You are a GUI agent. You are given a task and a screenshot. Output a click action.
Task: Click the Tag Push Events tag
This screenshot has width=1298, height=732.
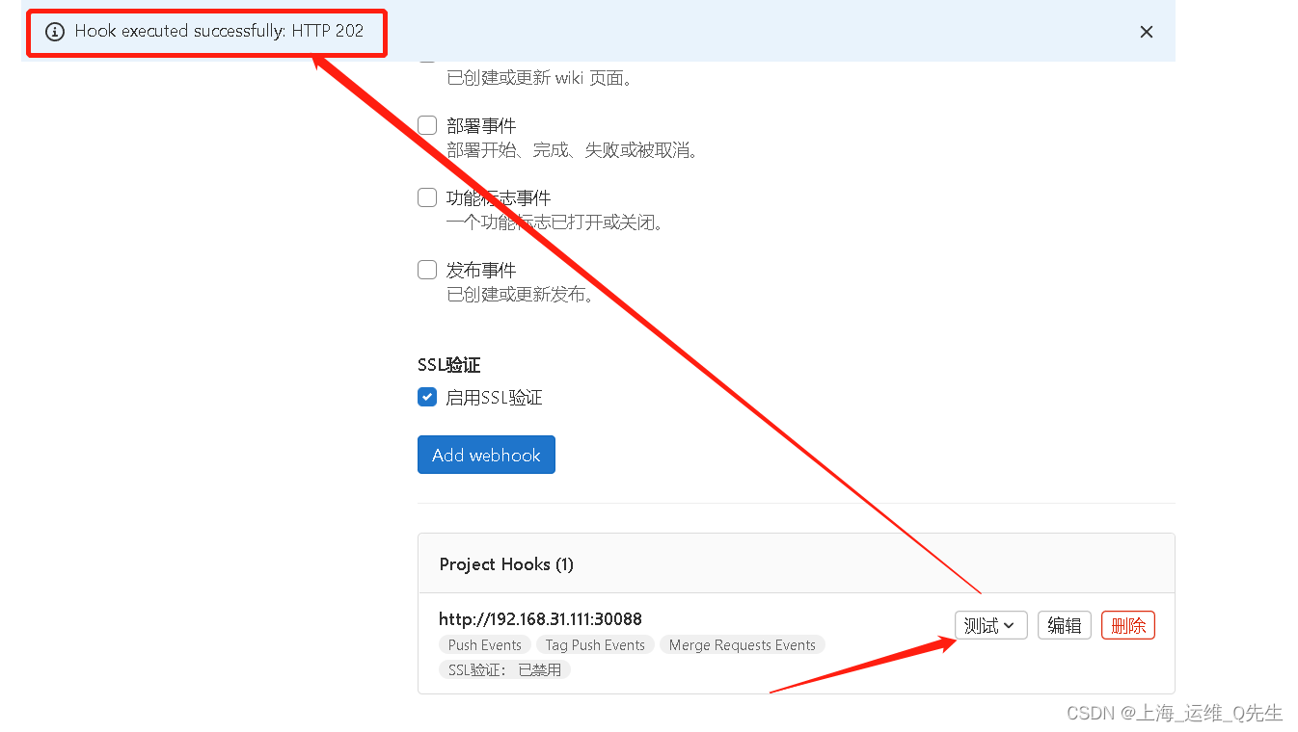pyautogui.click(x=595, y=645)
